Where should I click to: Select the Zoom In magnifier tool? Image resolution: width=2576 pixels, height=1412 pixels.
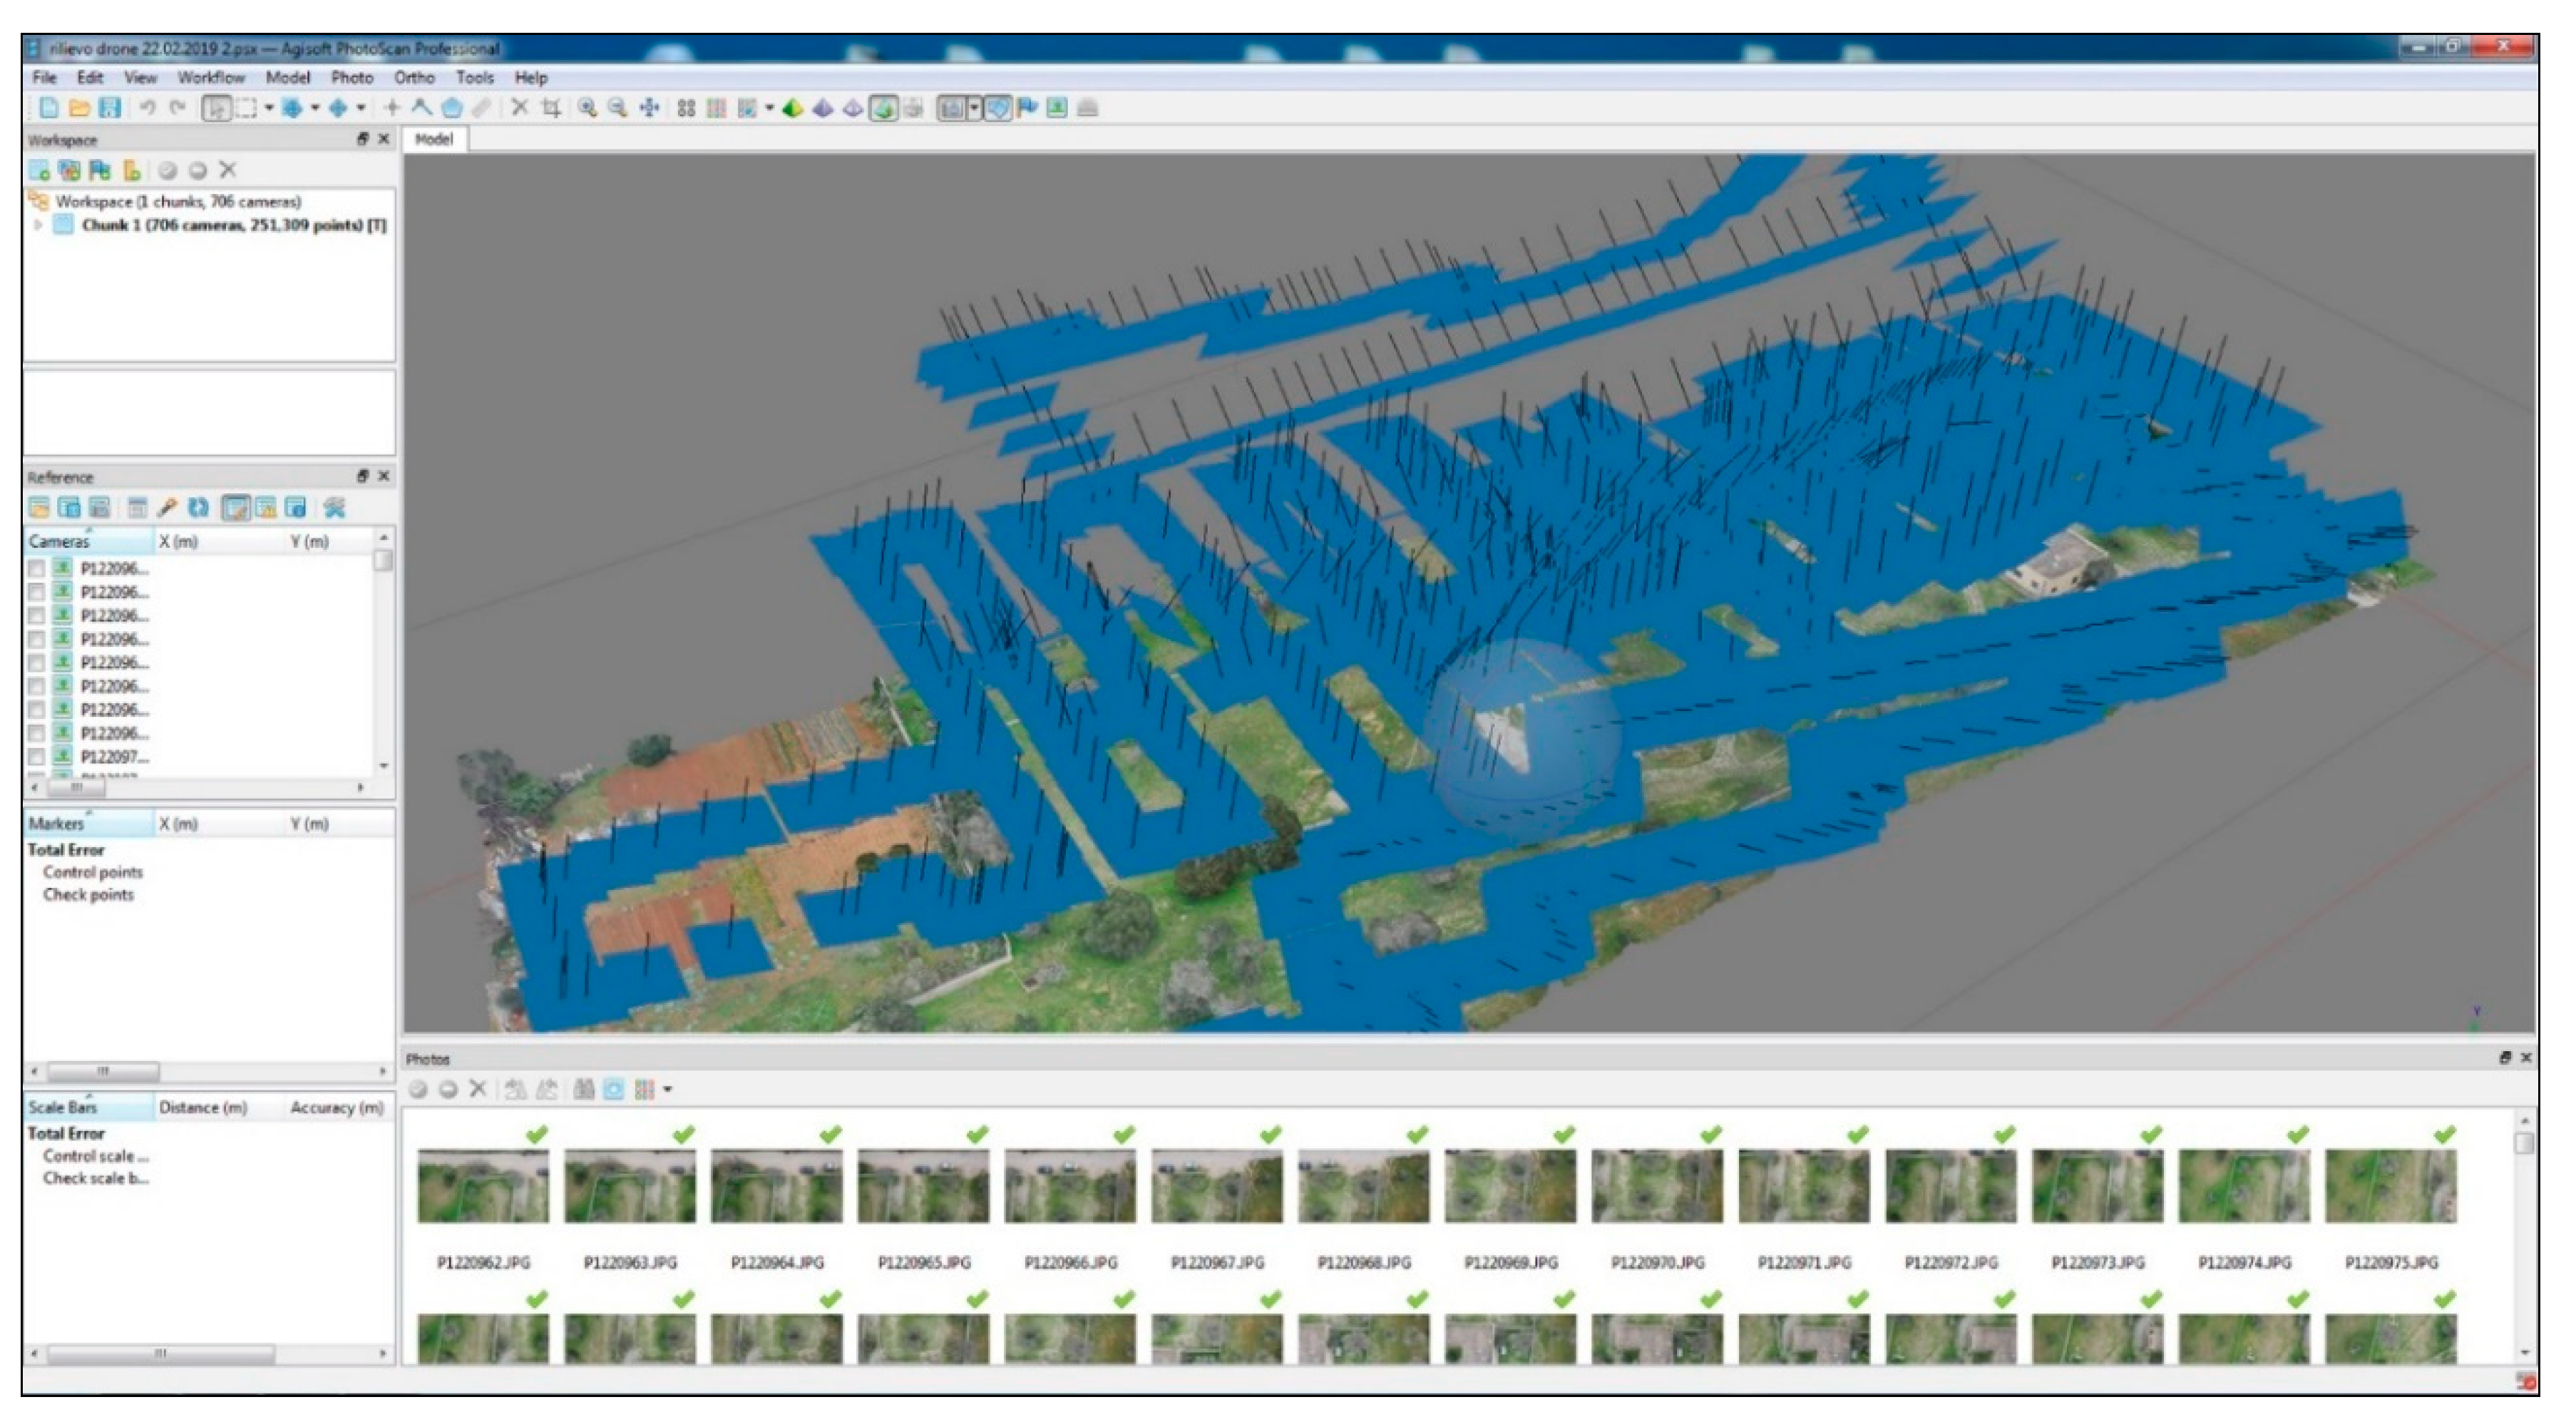pos(587,108)
